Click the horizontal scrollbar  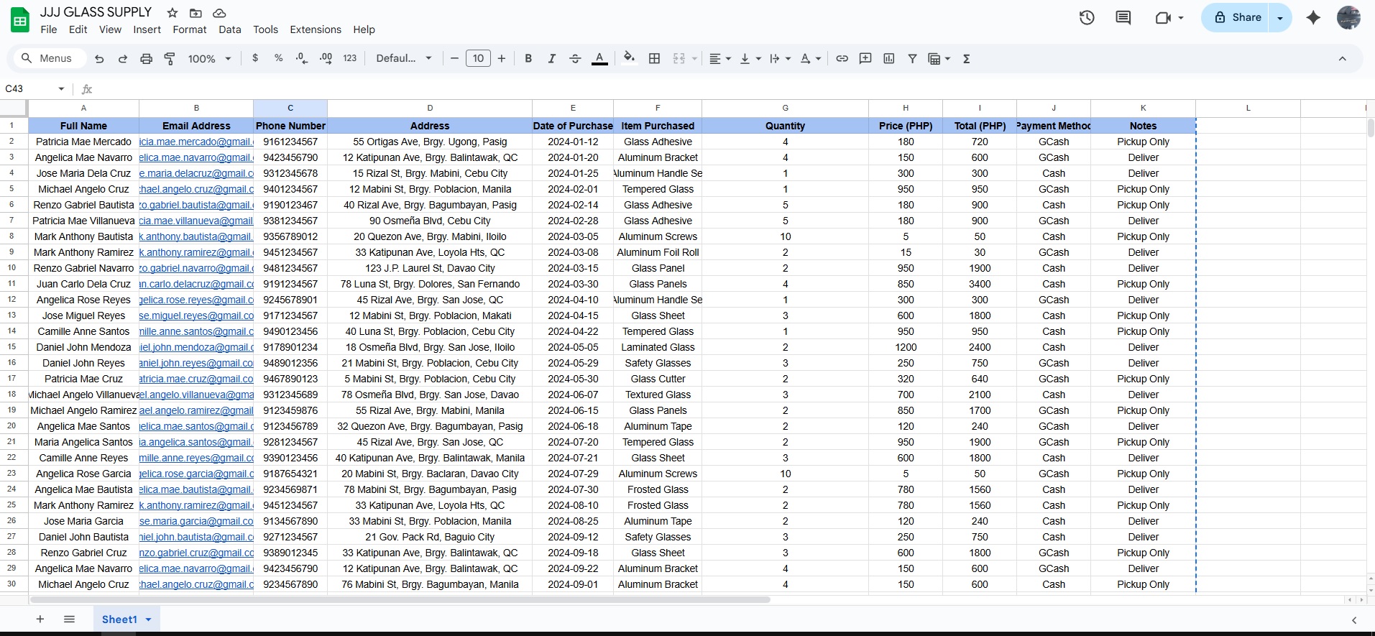[400, 599]
